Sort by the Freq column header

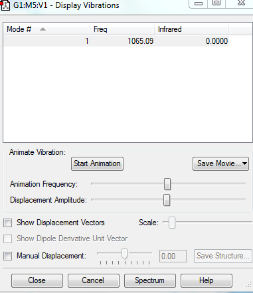tap(122, 29)
